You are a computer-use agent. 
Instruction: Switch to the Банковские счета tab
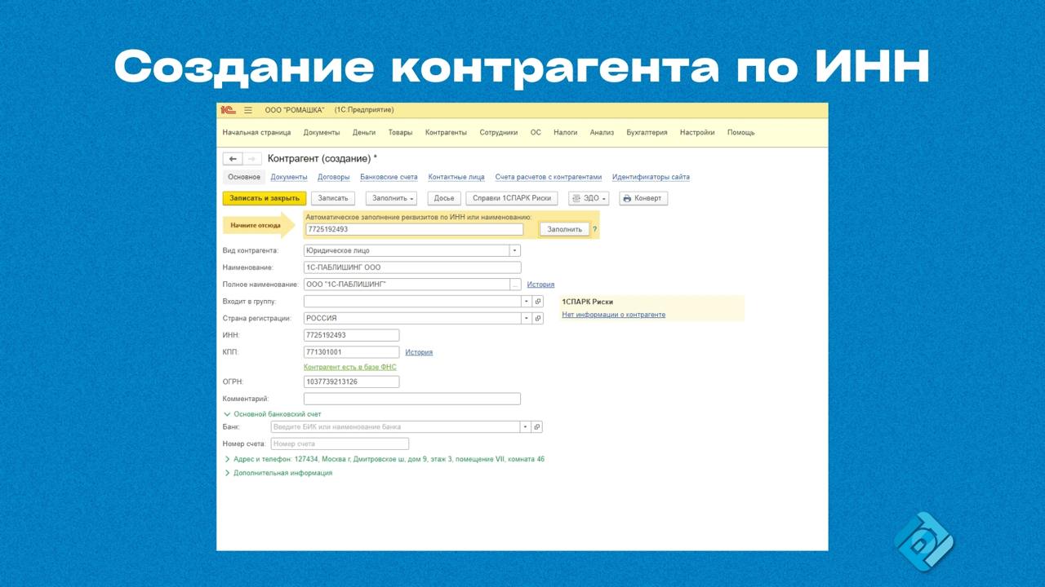click(389, 177)
